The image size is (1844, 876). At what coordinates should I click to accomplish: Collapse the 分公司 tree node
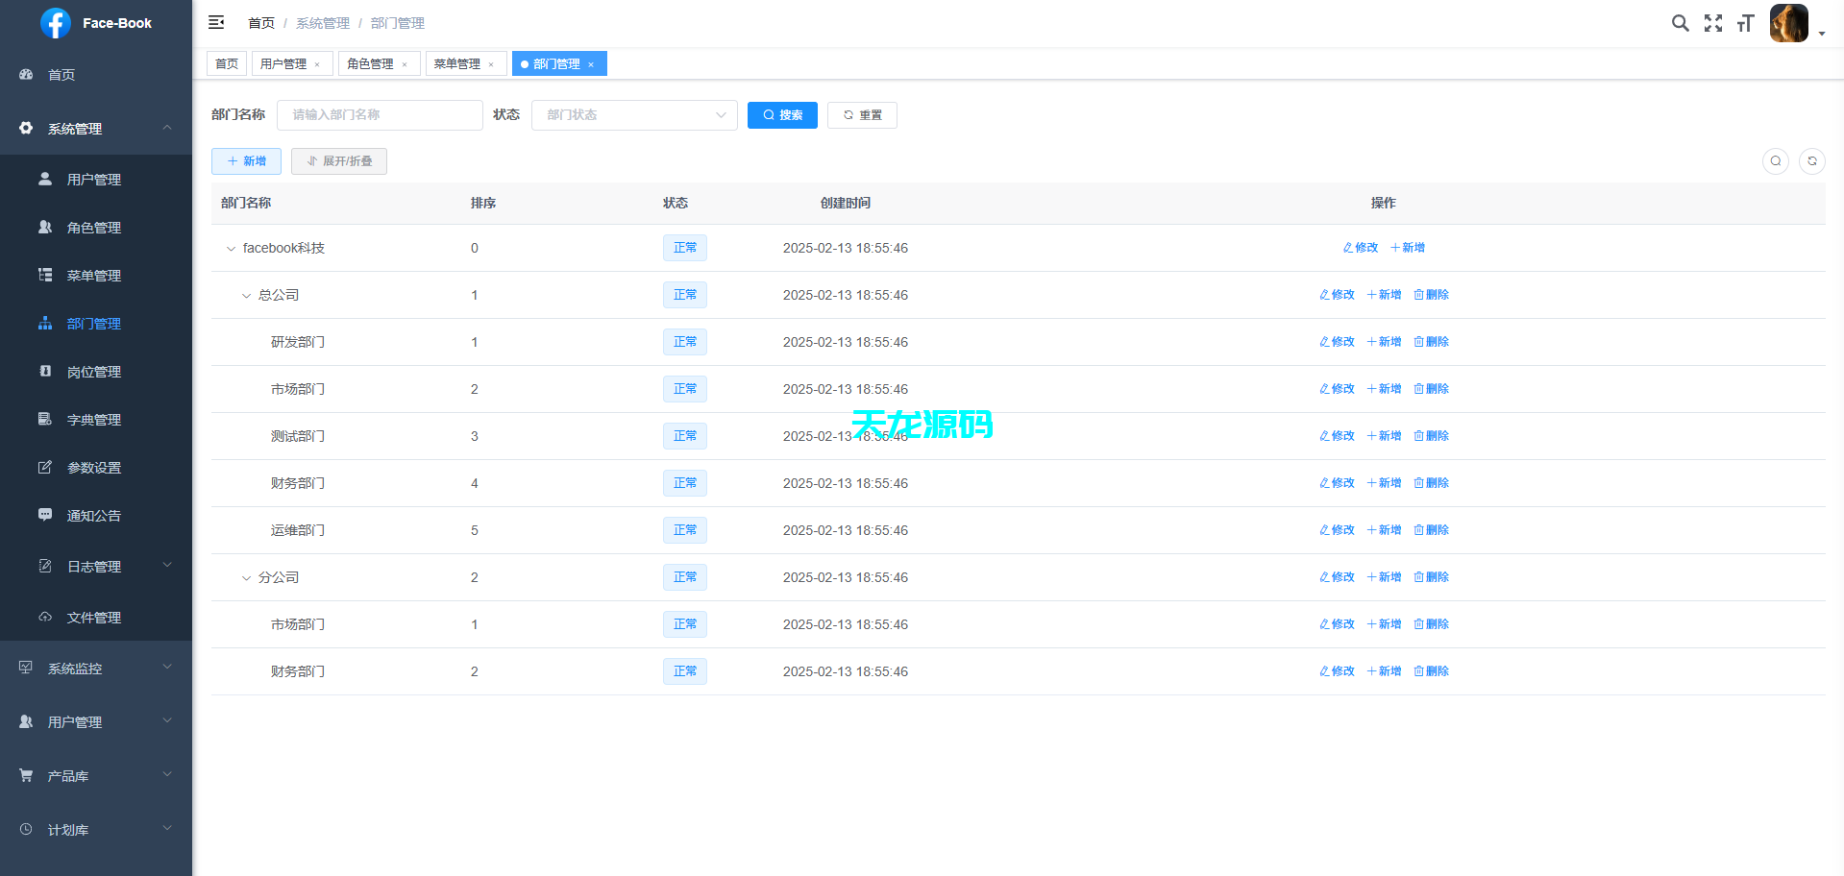click(246, 577)
